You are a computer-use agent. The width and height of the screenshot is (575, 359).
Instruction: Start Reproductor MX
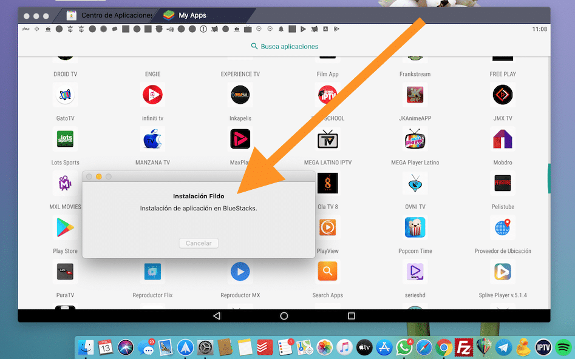[x=240, y=271]
